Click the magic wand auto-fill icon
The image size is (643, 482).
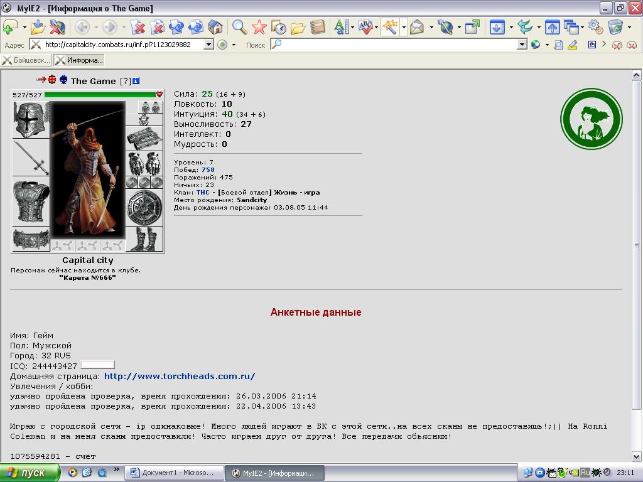(390, 27)
